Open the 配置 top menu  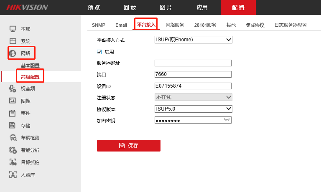click(x=238, y=8)
